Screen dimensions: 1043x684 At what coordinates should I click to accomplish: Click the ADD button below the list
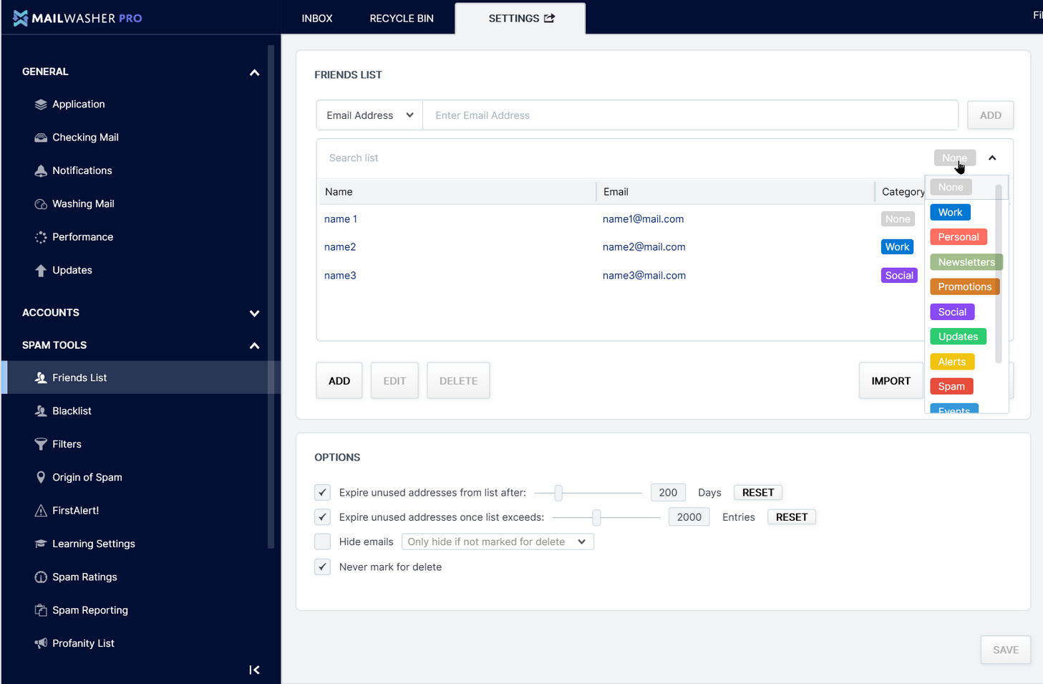339,381
